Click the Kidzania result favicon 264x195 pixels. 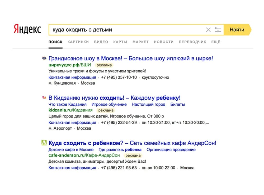tap(44, 97)
